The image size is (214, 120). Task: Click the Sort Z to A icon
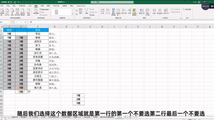tap(77, 14)
